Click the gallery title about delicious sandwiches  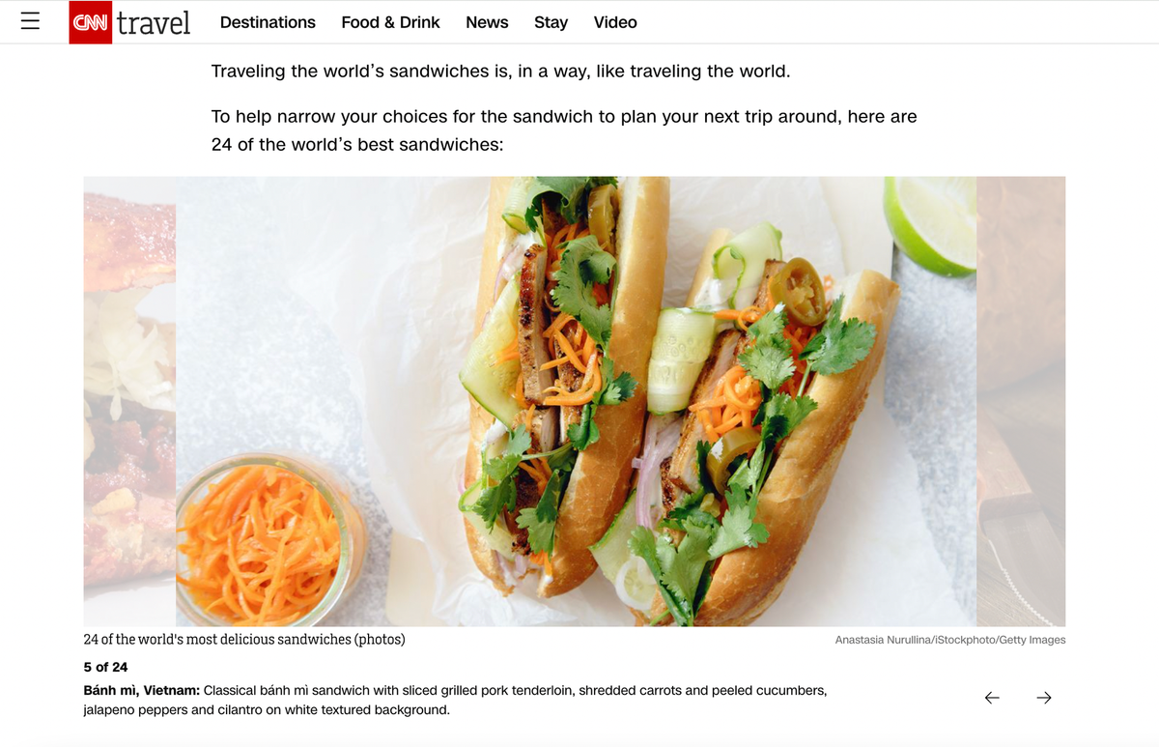click(x=244, y=640)
